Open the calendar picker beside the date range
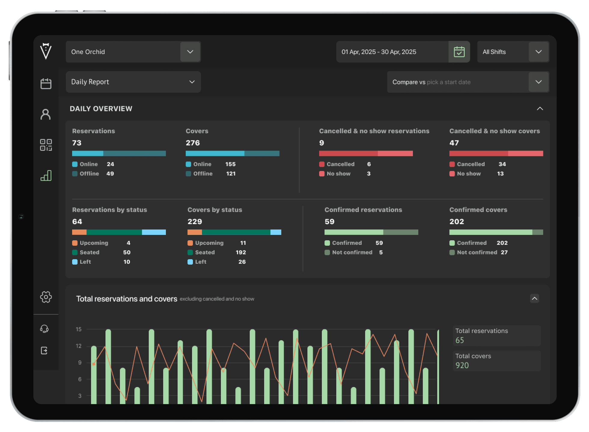Viewport: 589px width, 432px height. 459,52
